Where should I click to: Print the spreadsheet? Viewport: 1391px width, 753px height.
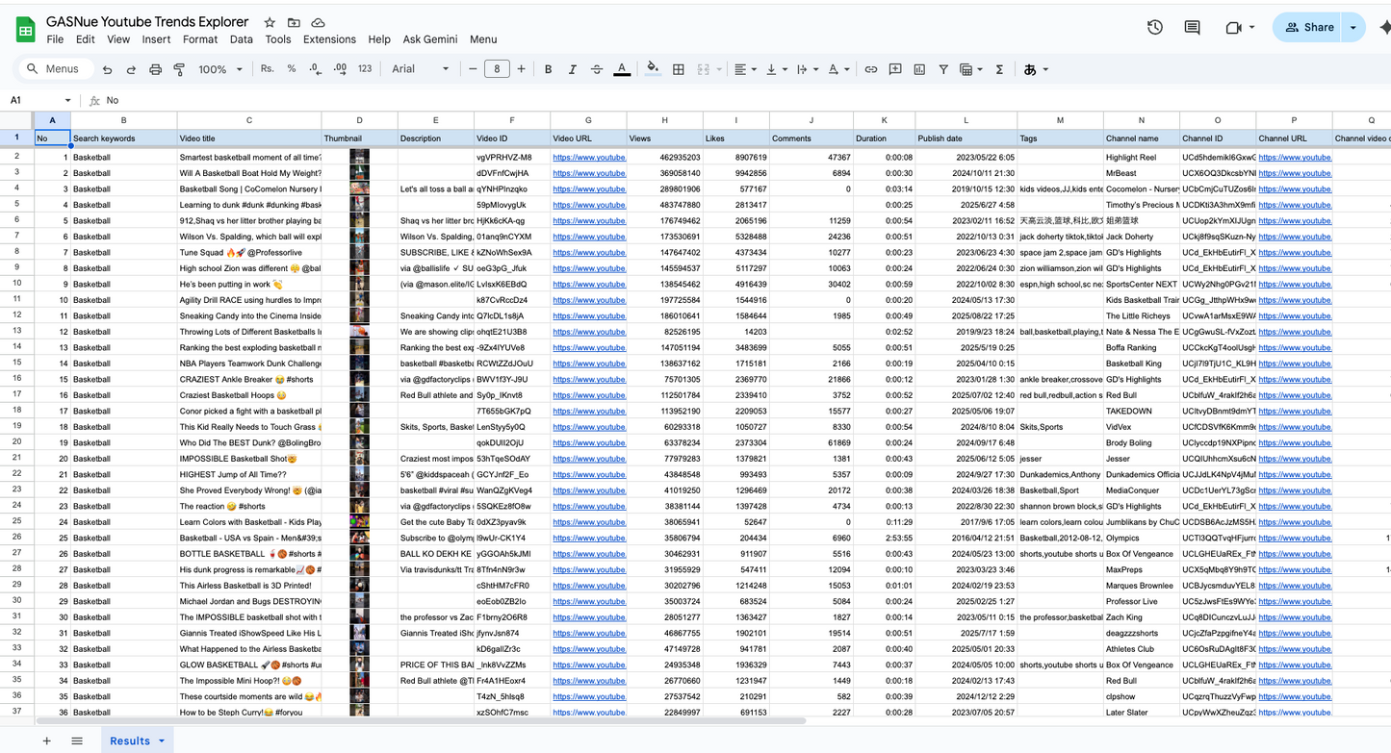155,69
